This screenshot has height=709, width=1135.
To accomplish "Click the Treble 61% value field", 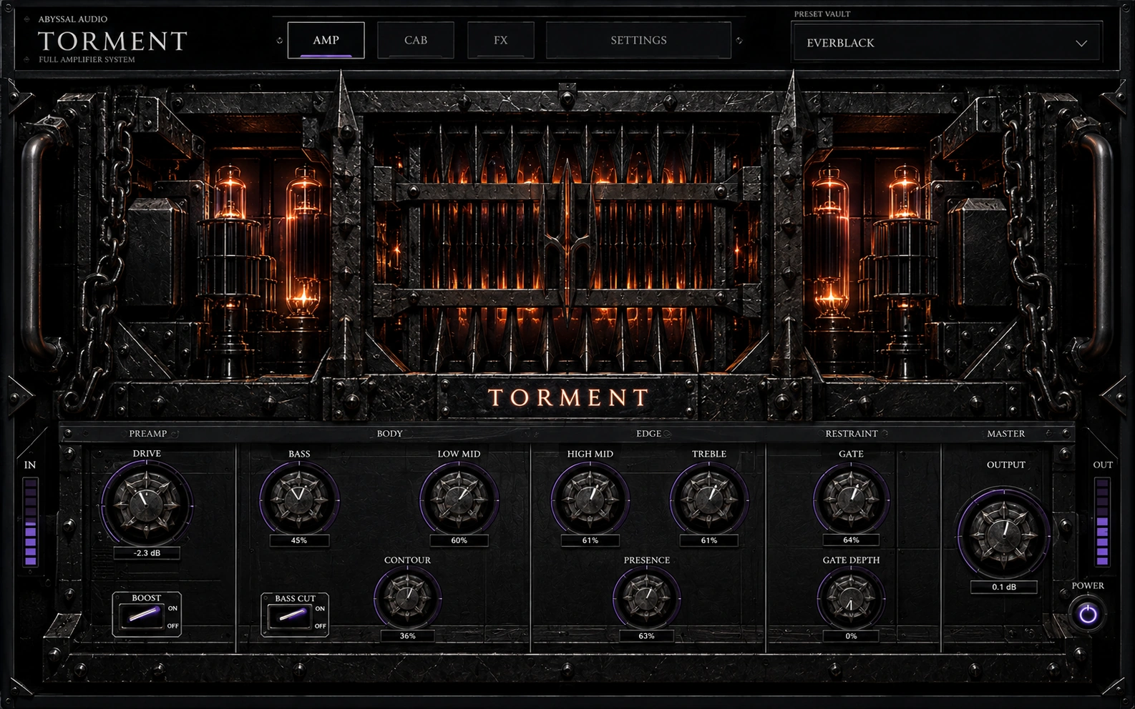I will [708, 540].
